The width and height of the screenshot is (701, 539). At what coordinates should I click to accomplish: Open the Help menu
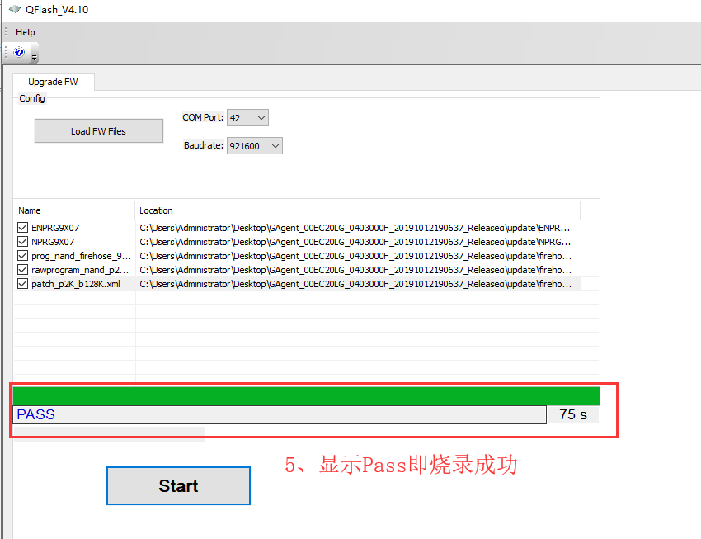(26, 32)
